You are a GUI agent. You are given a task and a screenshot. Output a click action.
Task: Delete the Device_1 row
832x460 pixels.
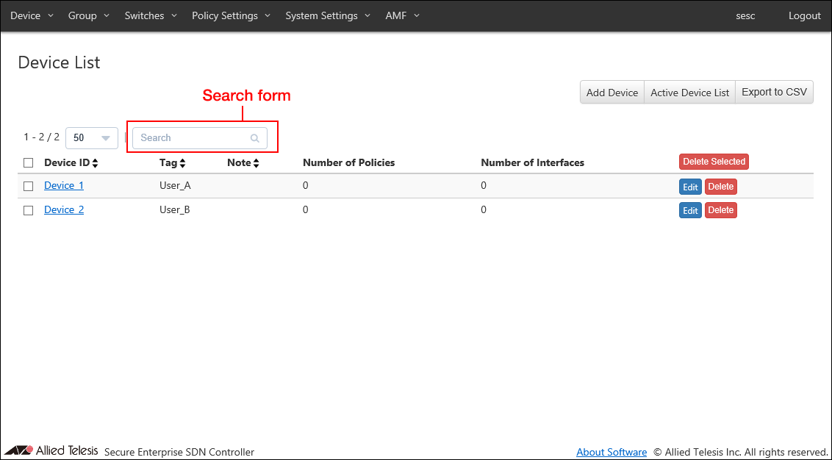tap(720, 187)
